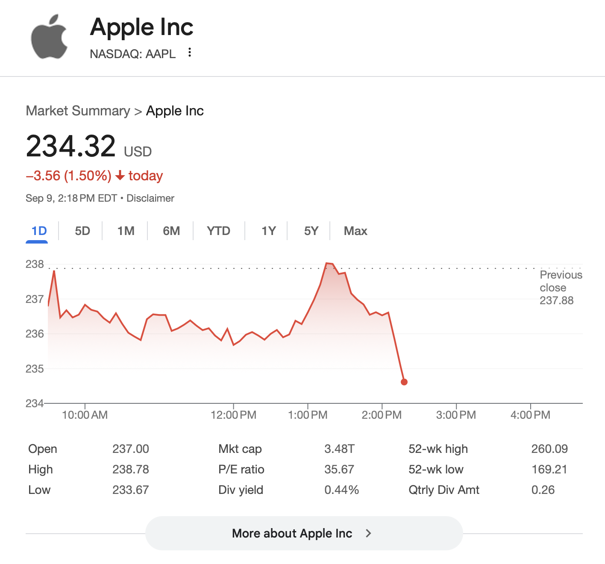Click the current price dot on chart
This screenshot has height=564, width=605.
tap(404, 382)
